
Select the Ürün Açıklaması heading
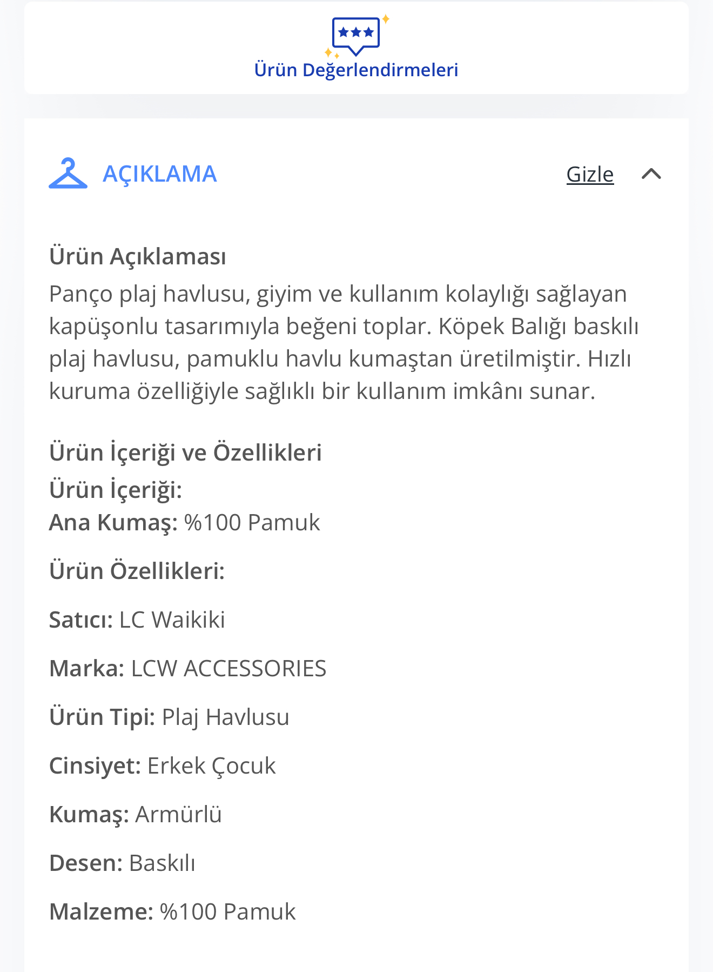(x=138, y=256)
